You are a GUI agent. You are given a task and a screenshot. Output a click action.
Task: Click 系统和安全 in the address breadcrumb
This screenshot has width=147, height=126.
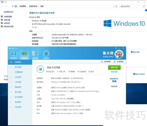coord(33,6)
